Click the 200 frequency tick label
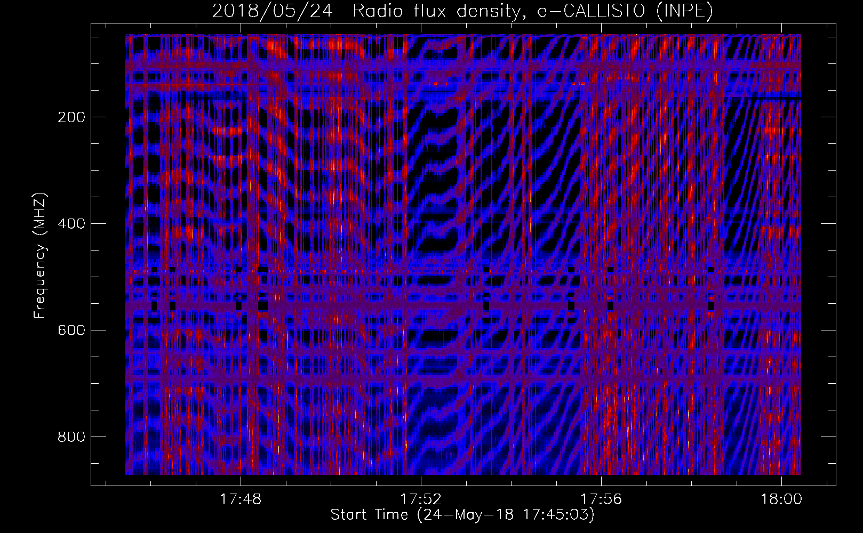This screenshot has height=533, width=863. click(x=71, y=117)
